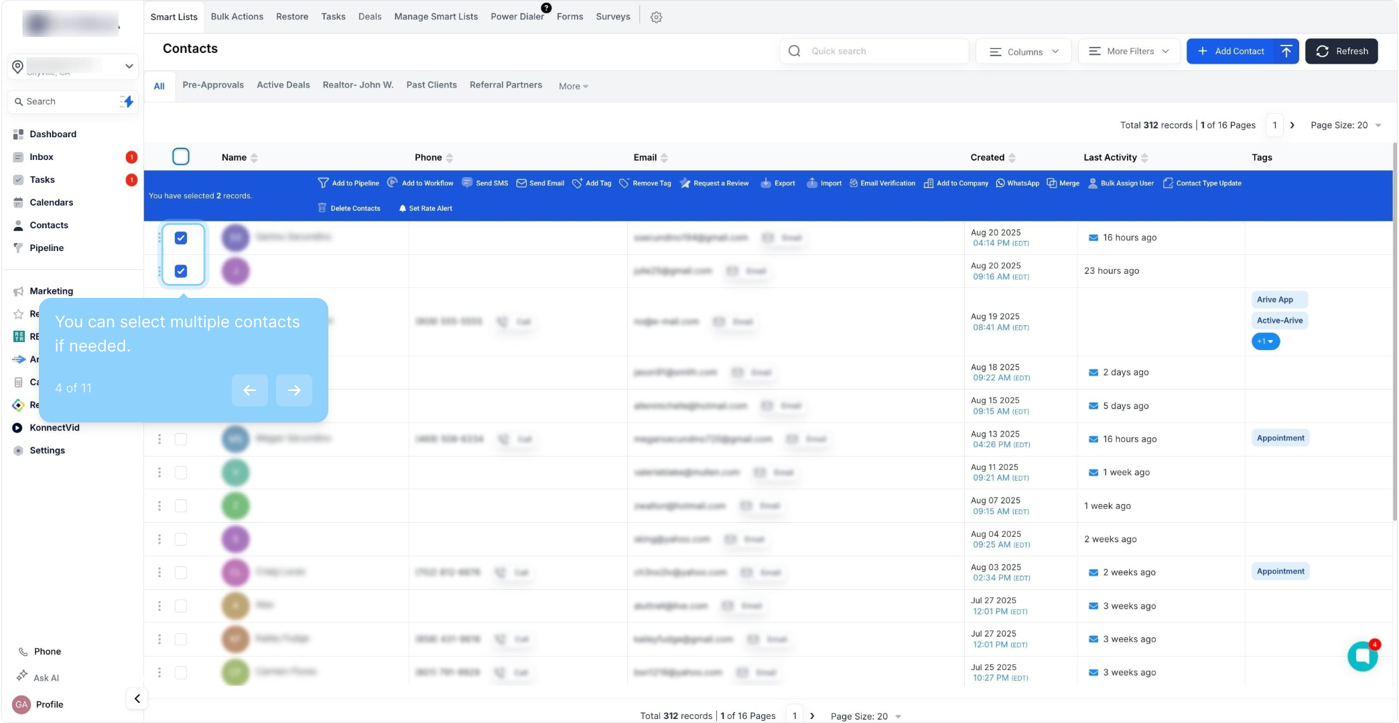
Task: Open the settings gear in top navigation
Action: click(x=656, y=17)
